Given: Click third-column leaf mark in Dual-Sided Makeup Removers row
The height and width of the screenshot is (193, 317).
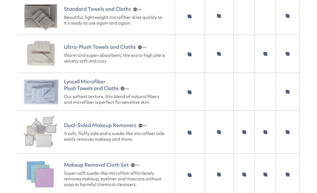Looking at the screenshot, I should point(244,132).
